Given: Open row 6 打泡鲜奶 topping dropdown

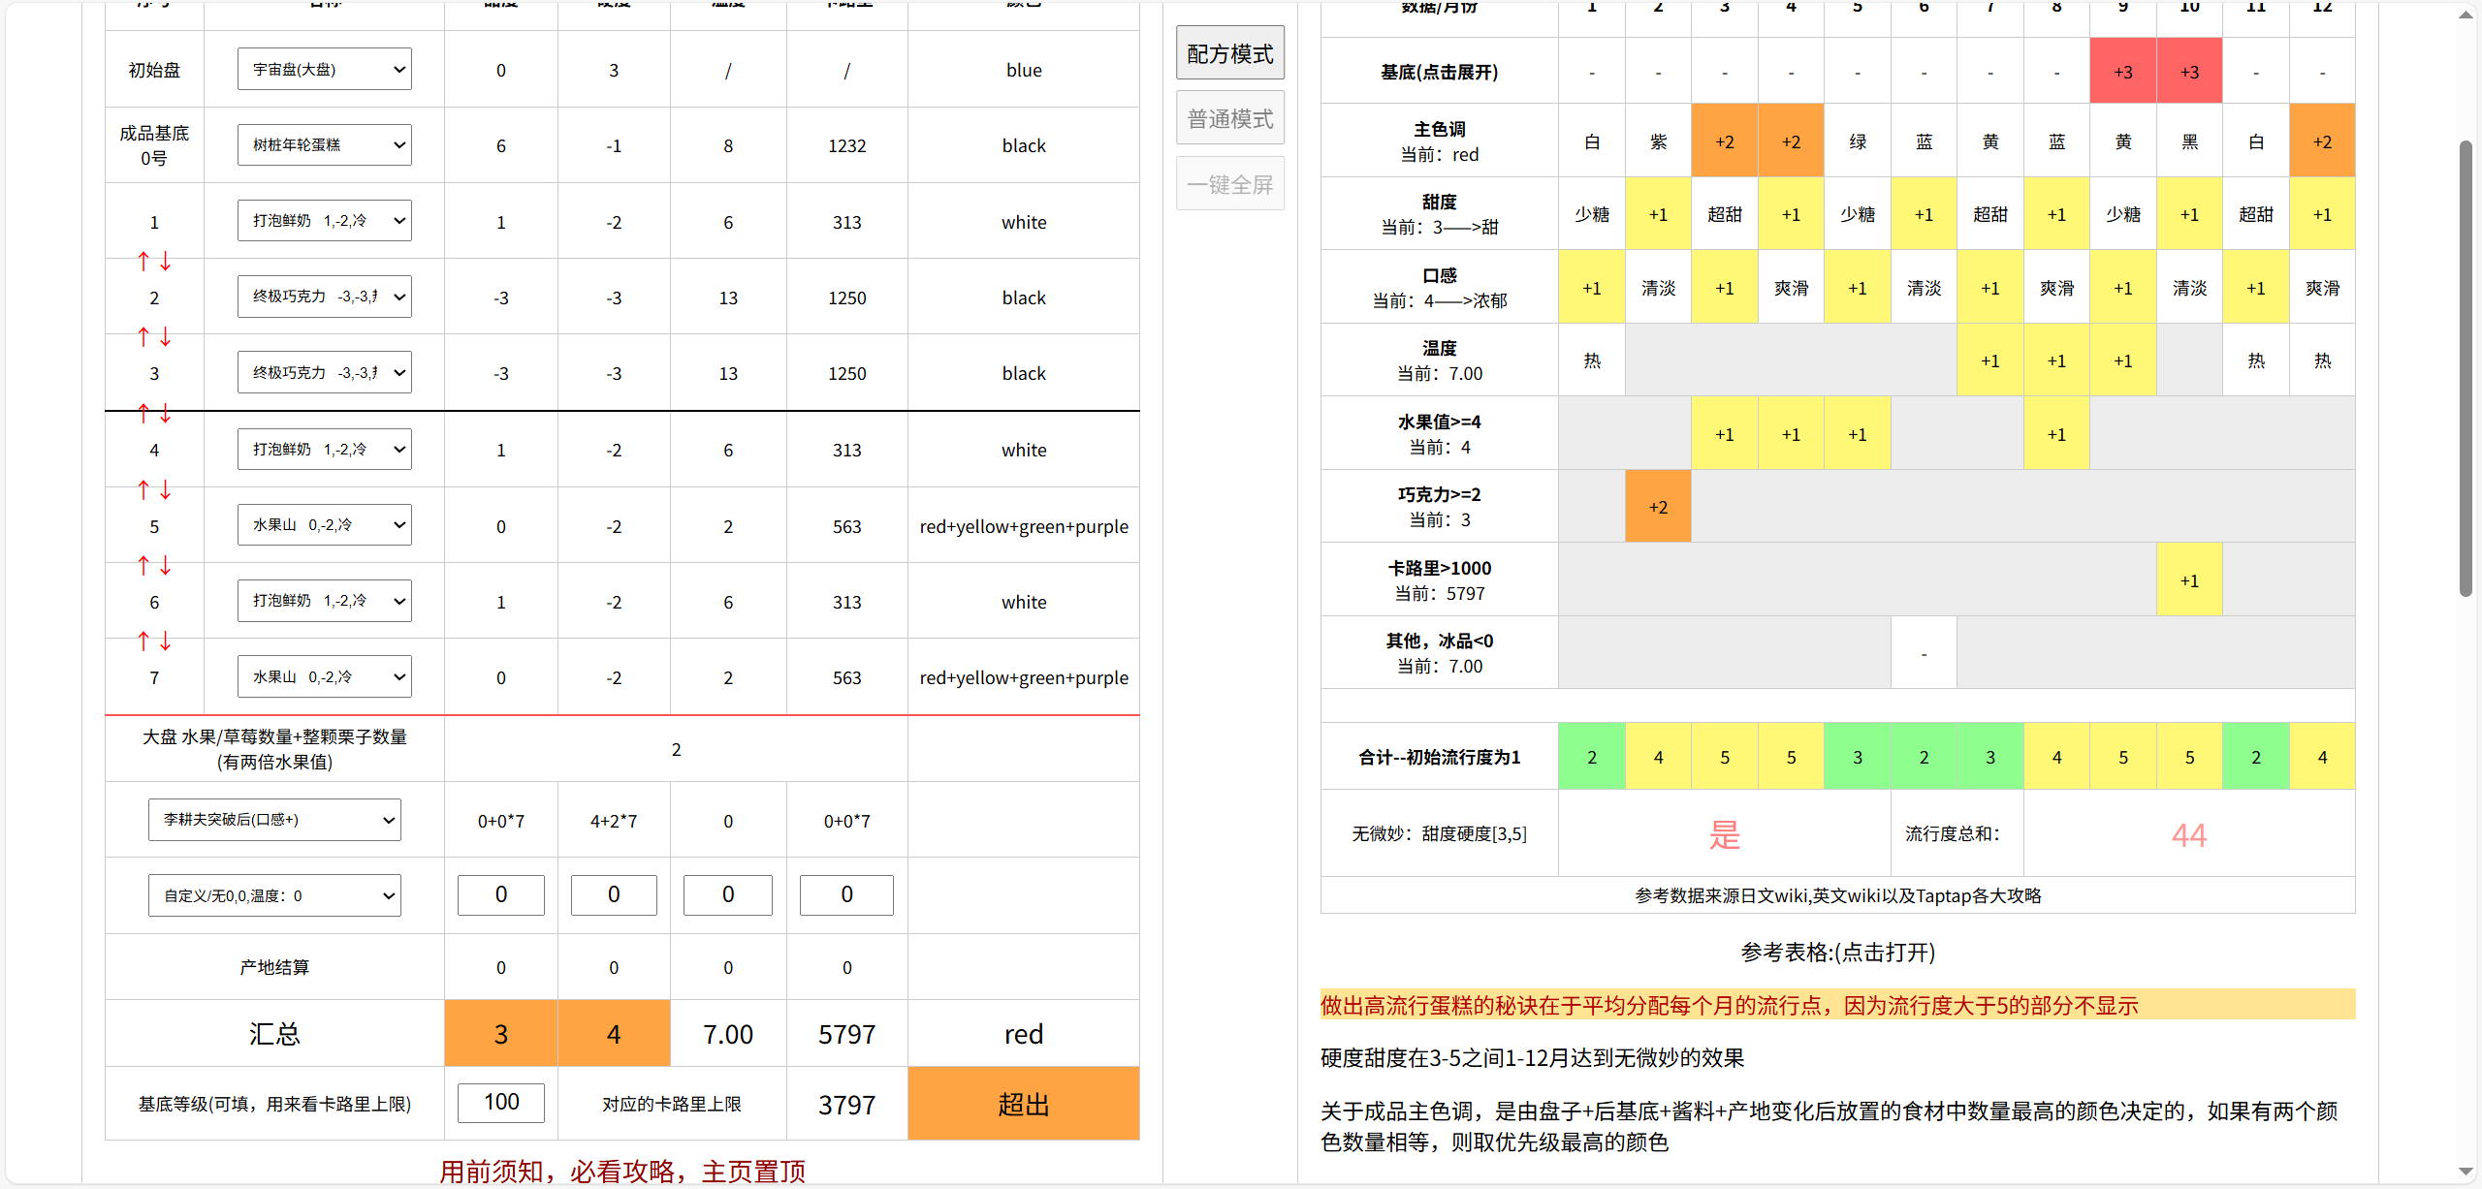Looking at the screenshot, I should tap(325, 600).
